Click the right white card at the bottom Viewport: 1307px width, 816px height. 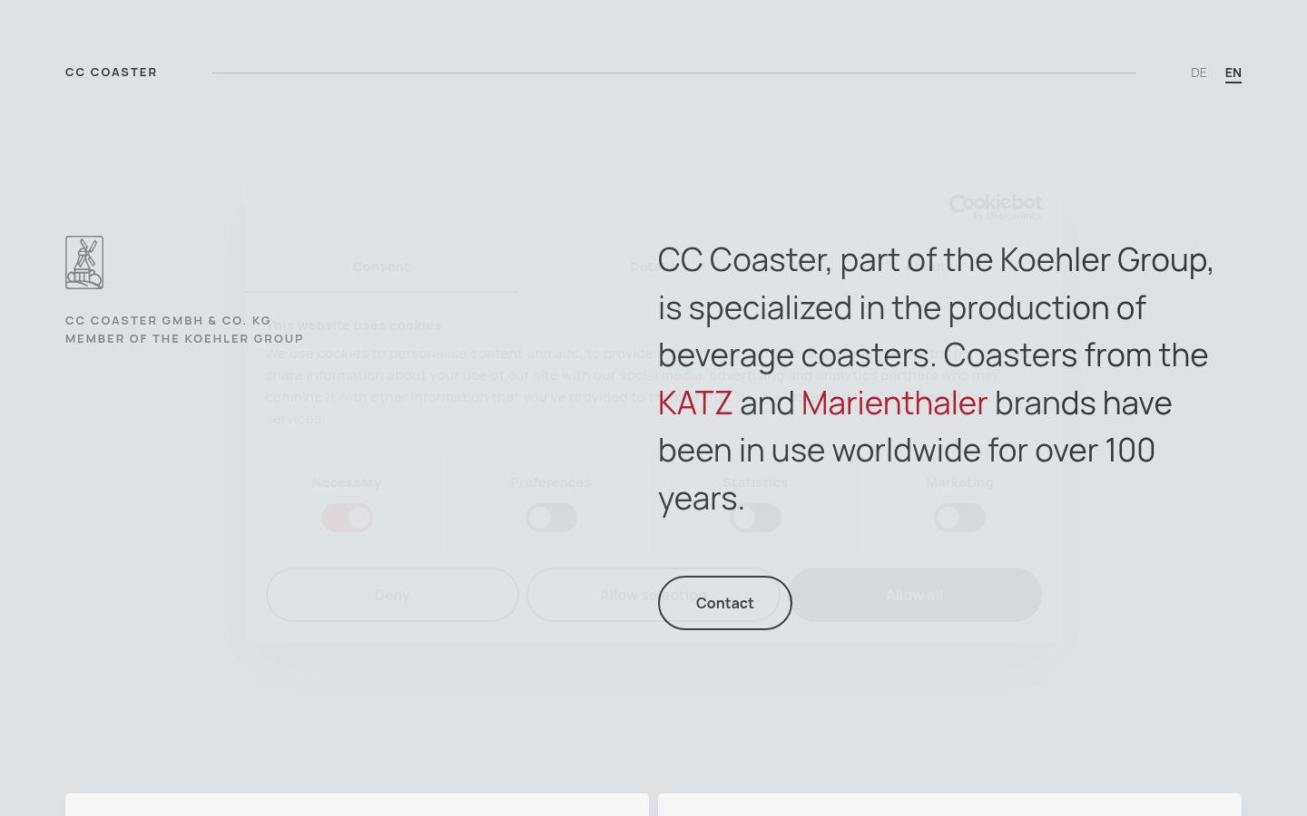click(949, 805)
